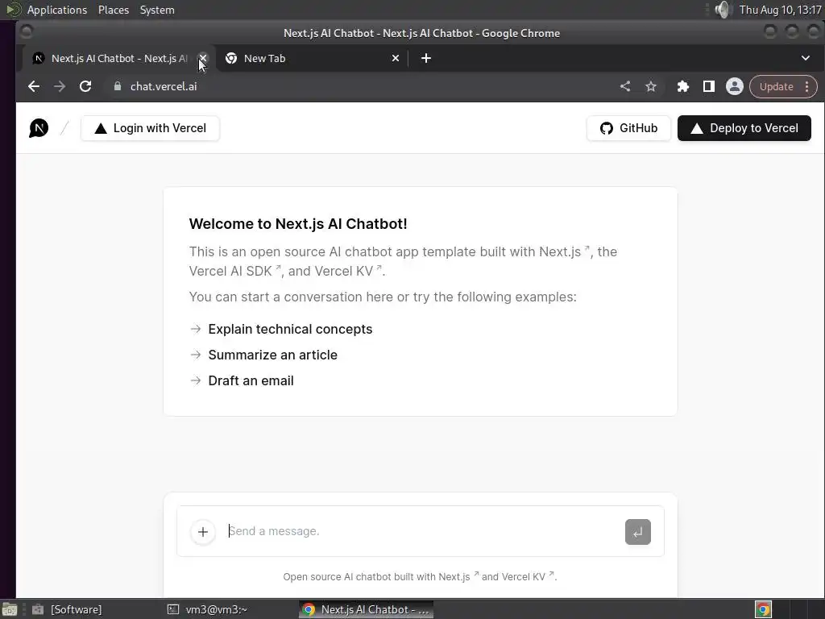The height and width of the screenshot is (619, 825).
Task: Click the Next.js chat logo icon
Action: click(39, 128)
